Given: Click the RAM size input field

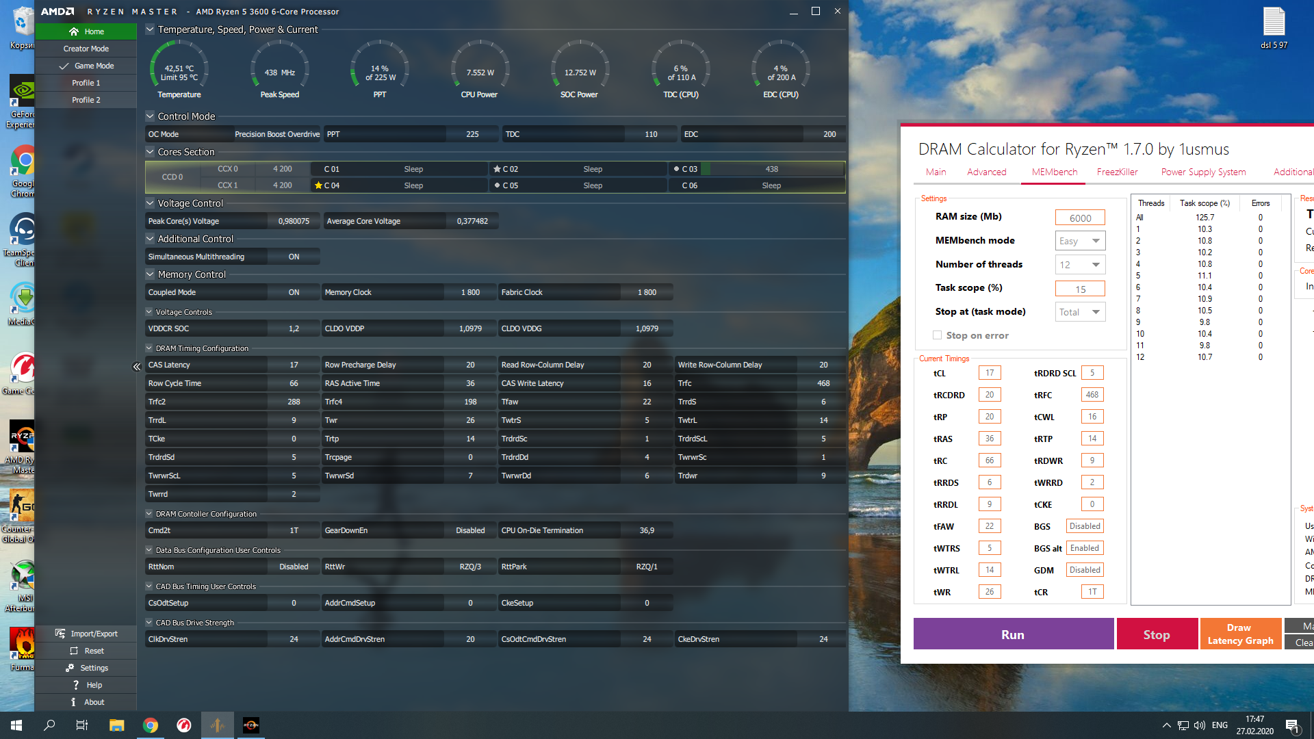Looking at the screenshot, I should tap(1079, 218).
